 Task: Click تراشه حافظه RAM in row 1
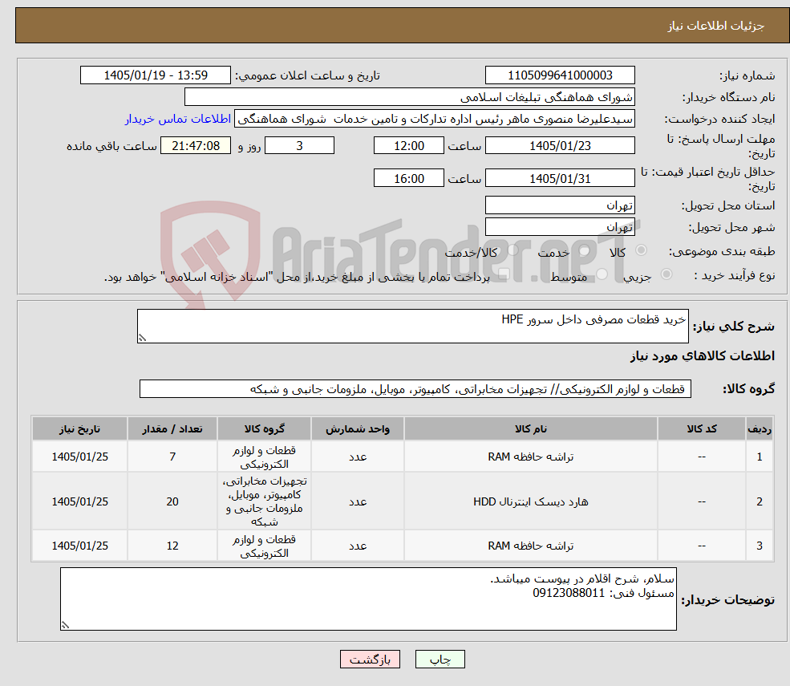[x=530, y=457]
